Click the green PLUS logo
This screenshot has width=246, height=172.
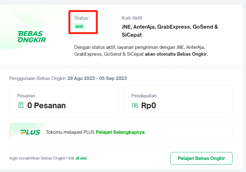coord(30,132)
